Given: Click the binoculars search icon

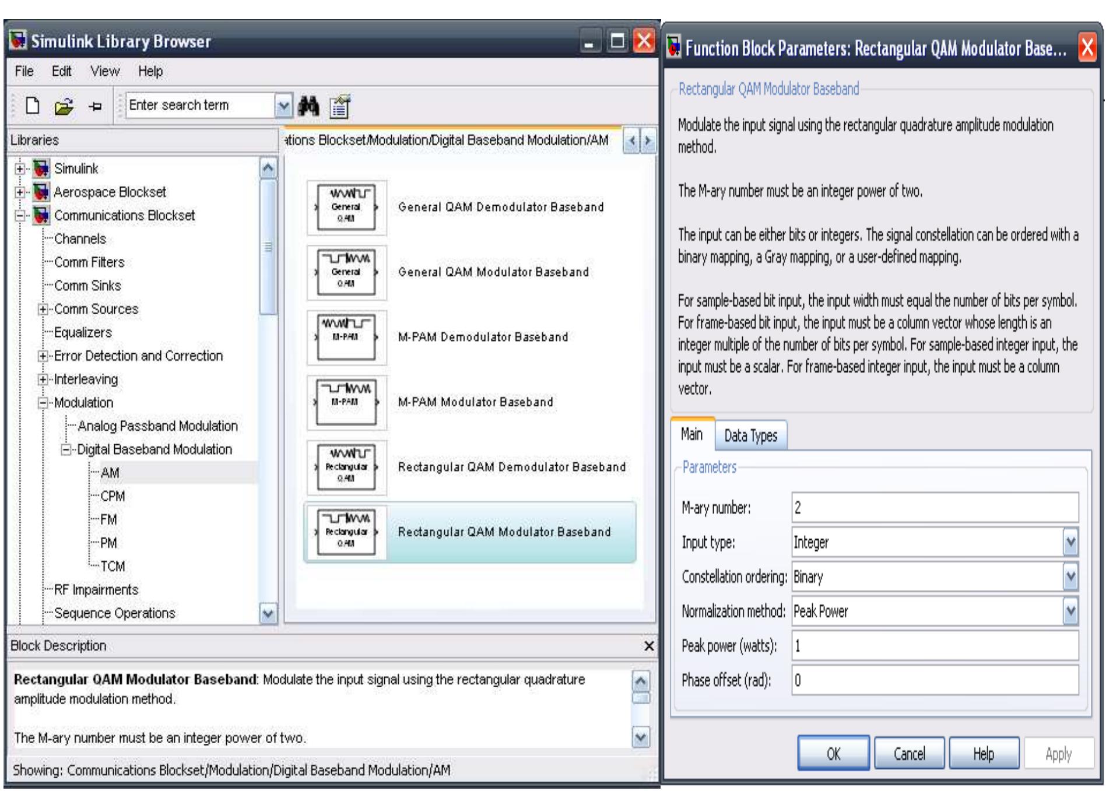Looking at the screenshot, I should (308, 106).
